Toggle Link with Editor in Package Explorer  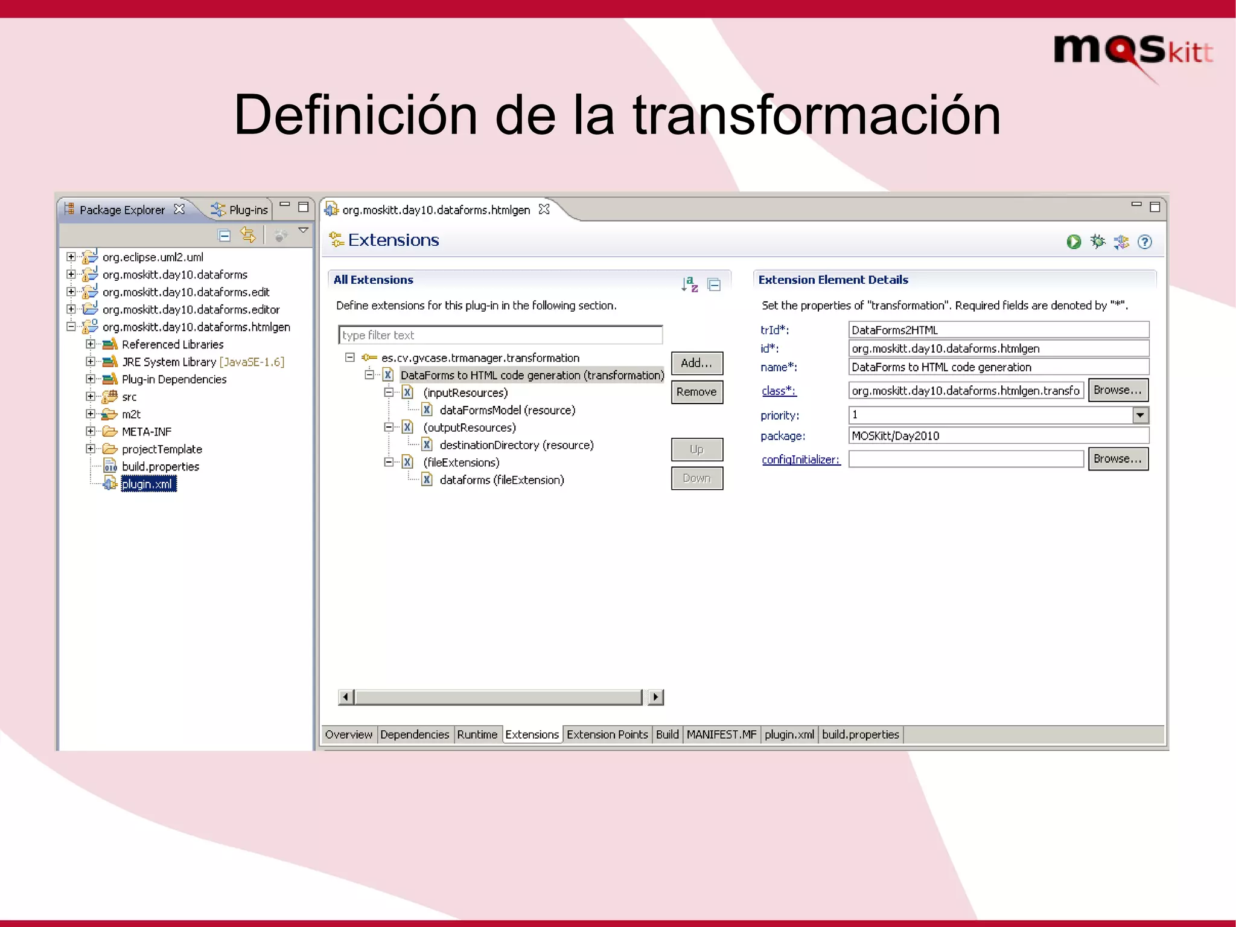(247, 235)
